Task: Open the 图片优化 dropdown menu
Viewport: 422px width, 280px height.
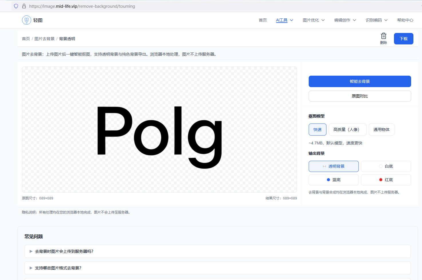Action: click(x=314, y=20)
